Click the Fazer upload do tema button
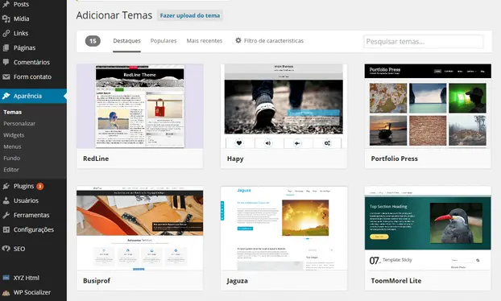Screen dimensions: 501x301 coord(190,15)
